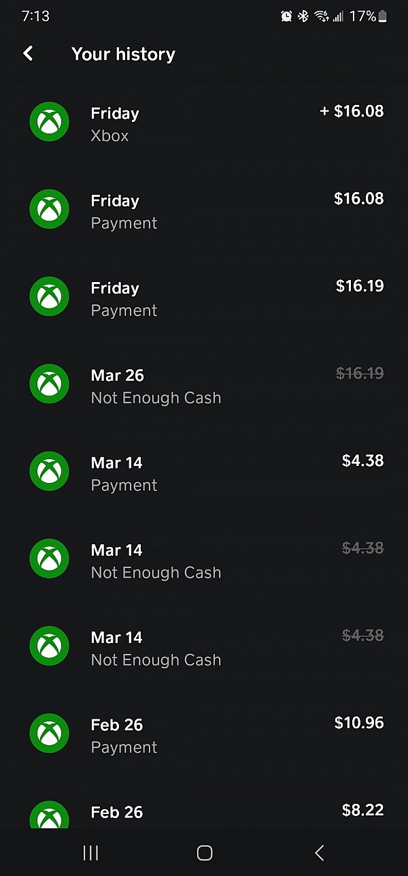Tap the battery indicator in status bar
Viewport: 408px width, 876px height.
coord(383,16)
